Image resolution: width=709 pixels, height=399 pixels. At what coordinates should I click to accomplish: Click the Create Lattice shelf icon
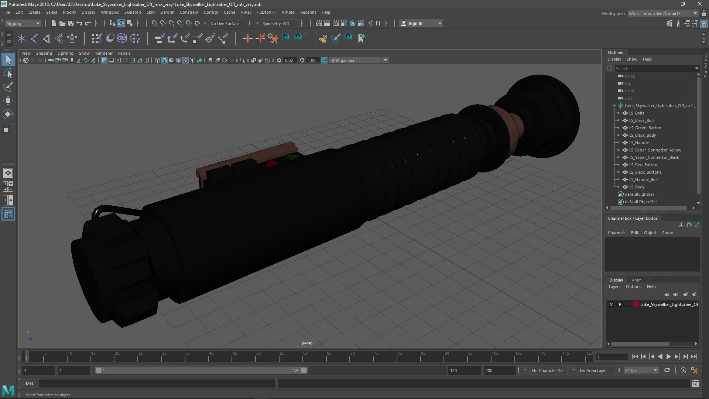(x=122, y=38)
